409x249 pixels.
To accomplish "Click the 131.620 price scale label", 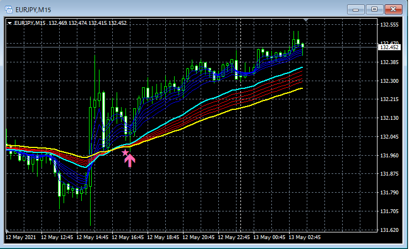I will pyautogui.click(x=389, y=230).
